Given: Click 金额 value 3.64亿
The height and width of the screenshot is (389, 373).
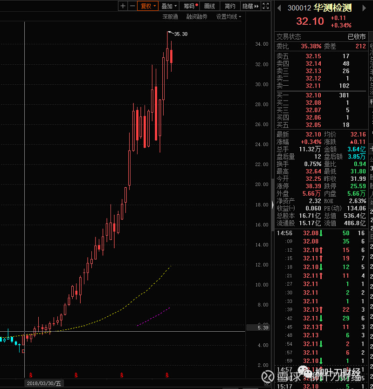Looking at the screenshot, I should coord(356,150).
